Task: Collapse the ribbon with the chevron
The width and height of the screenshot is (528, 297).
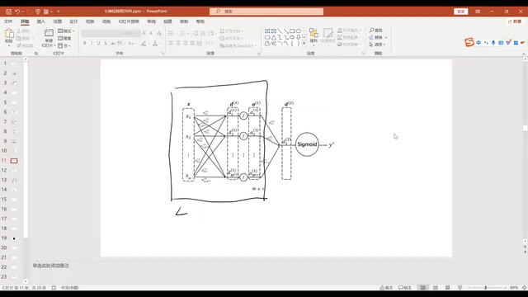Action: pos(524,54)
